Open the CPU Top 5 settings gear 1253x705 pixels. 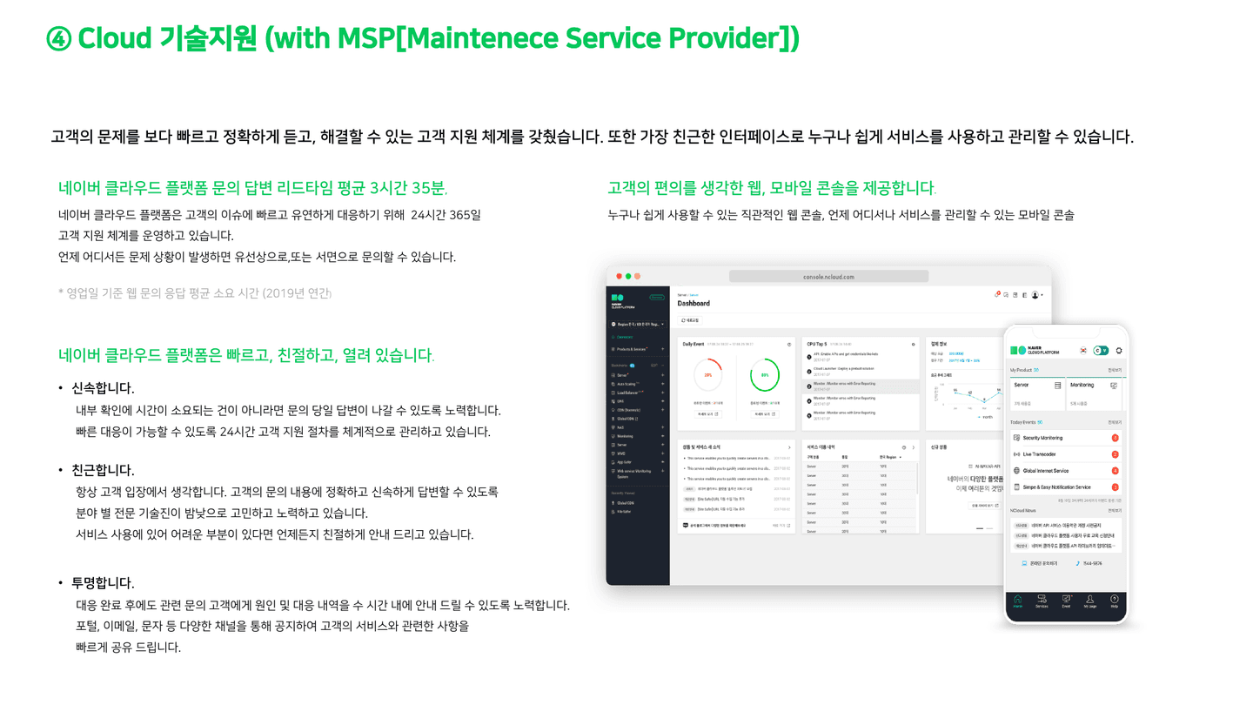click(913, 345)
